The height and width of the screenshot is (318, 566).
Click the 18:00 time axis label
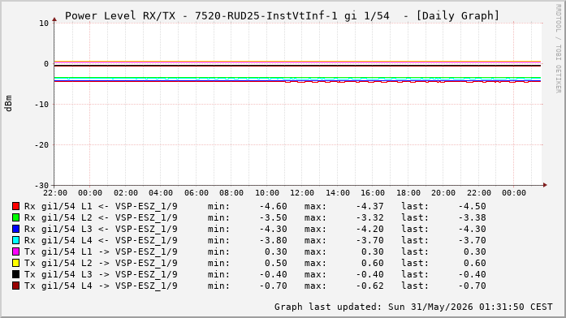(408, 193)
